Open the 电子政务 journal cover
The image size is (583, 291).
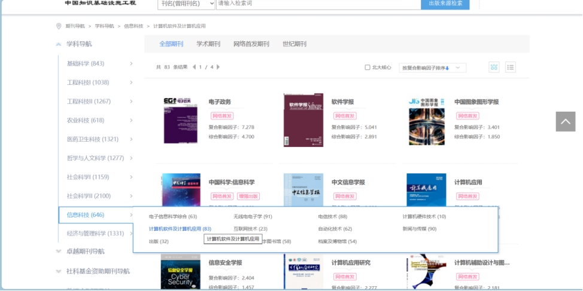click(181, 120)
